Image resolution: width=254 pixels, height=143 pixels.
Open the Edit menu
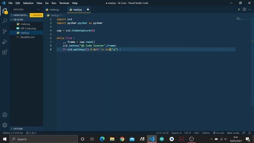tap(17, 3)
